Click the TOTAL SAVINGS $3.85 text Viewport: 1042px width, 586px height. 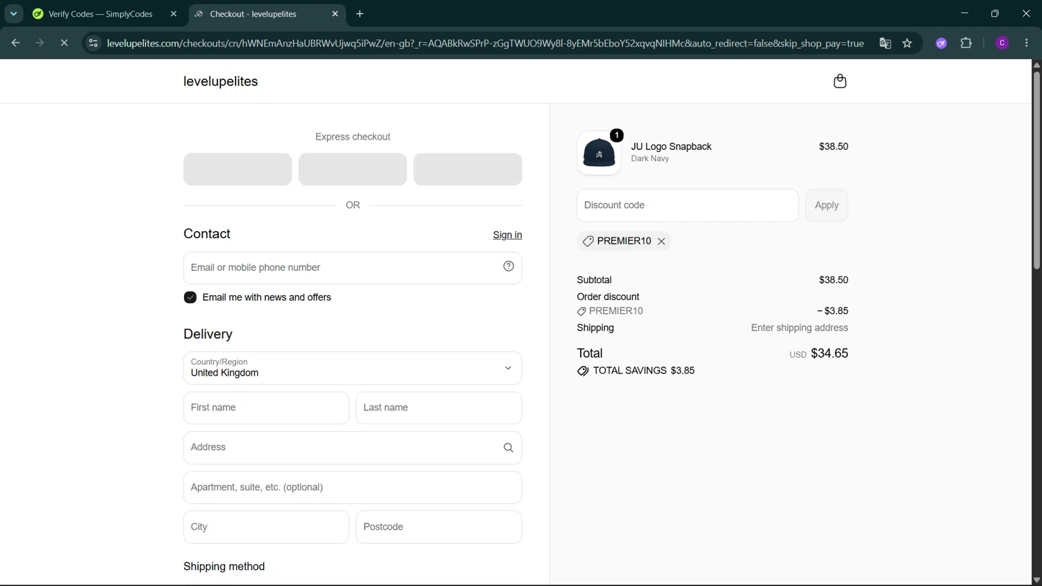(x=643, y=371)
